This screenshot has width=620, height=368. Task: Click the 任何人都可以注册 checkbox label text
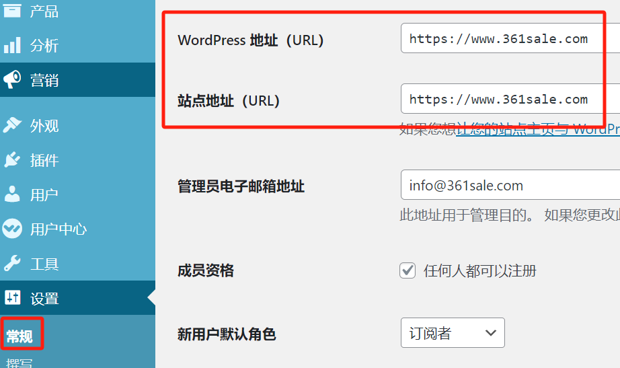point(480,271)
